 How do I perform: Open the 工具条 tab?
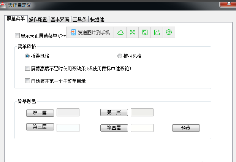click(80, 19)
